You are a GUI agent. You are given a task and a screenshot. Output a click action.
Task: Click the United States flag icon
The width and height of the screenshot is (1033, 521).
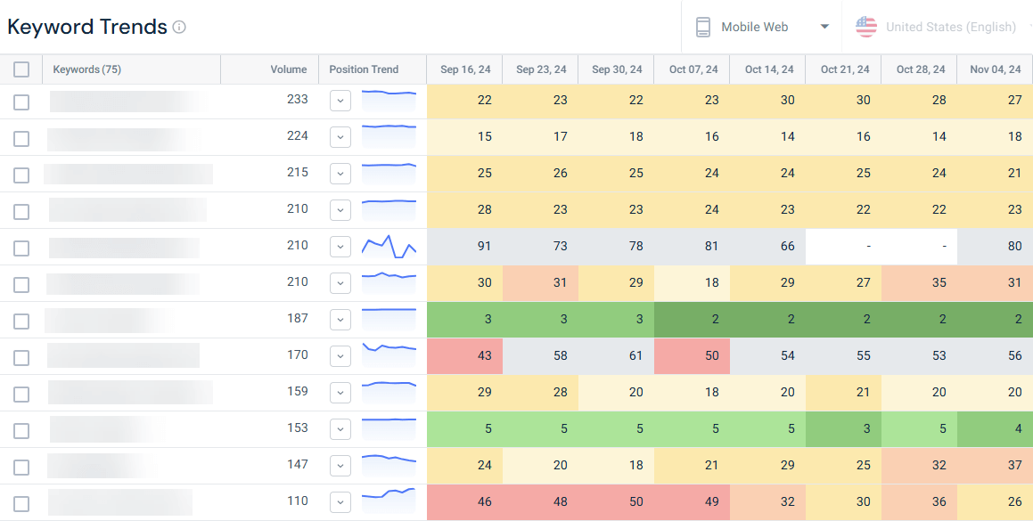[865, 27]
